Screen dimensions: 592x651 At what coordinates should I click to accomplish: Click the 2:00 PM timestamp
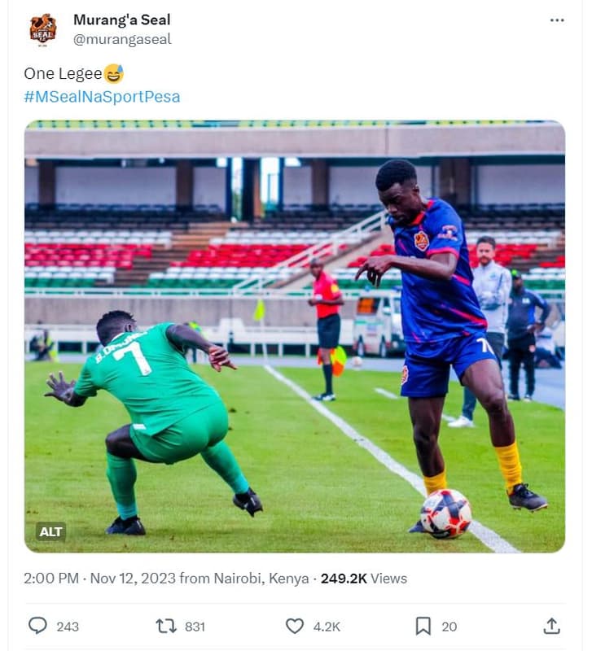[51, 579]
